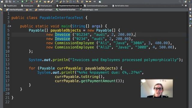192x108 pixels.
Task: Click the blue square icon in right sidebar
Action: [x=190, y=19]
